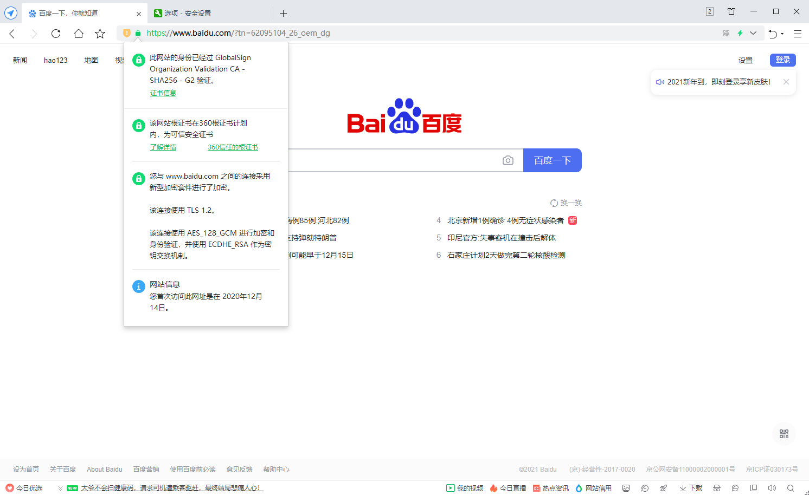
Task: Click the rocket accelerator icon
Action: pyautogui.click(x=664, y=488)
